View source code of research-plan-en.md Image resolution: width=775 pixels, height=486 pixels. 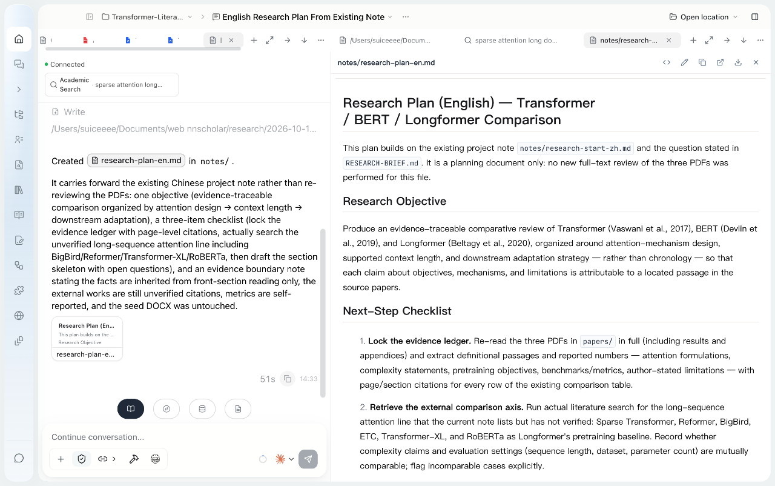[667, 62]
